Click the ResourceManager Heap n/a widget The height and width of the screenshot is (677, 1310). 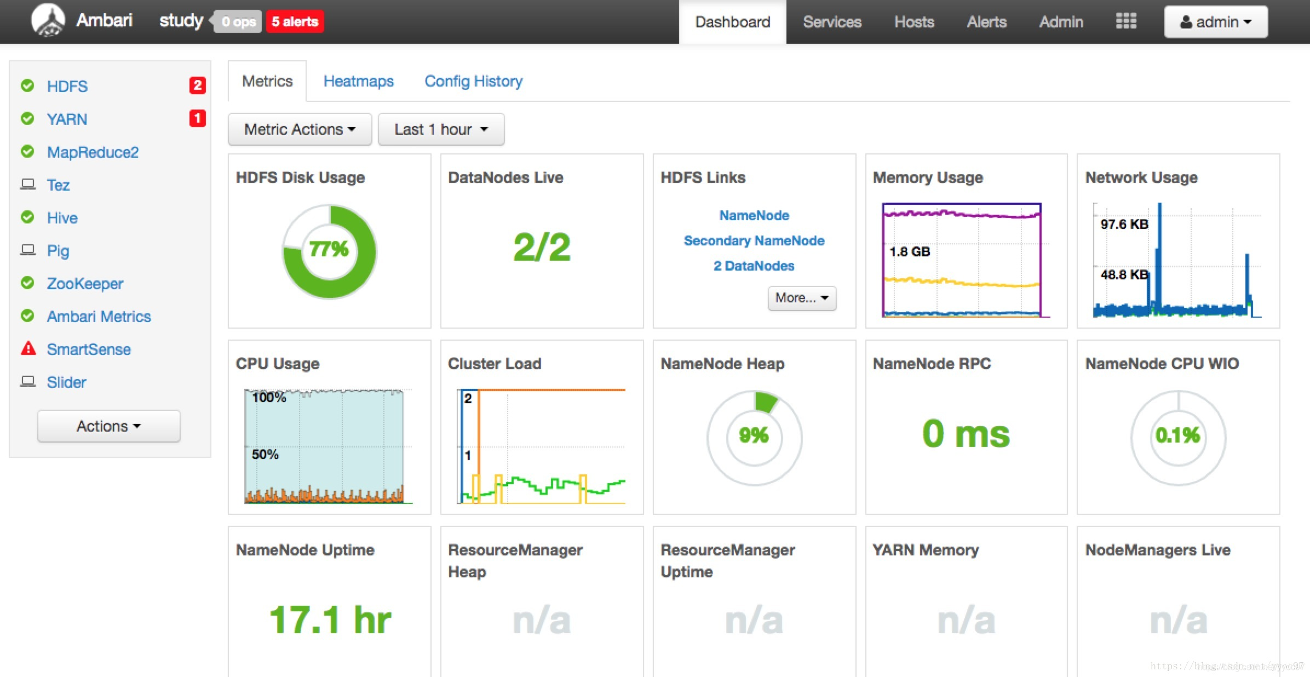click(x=542, y=601)
